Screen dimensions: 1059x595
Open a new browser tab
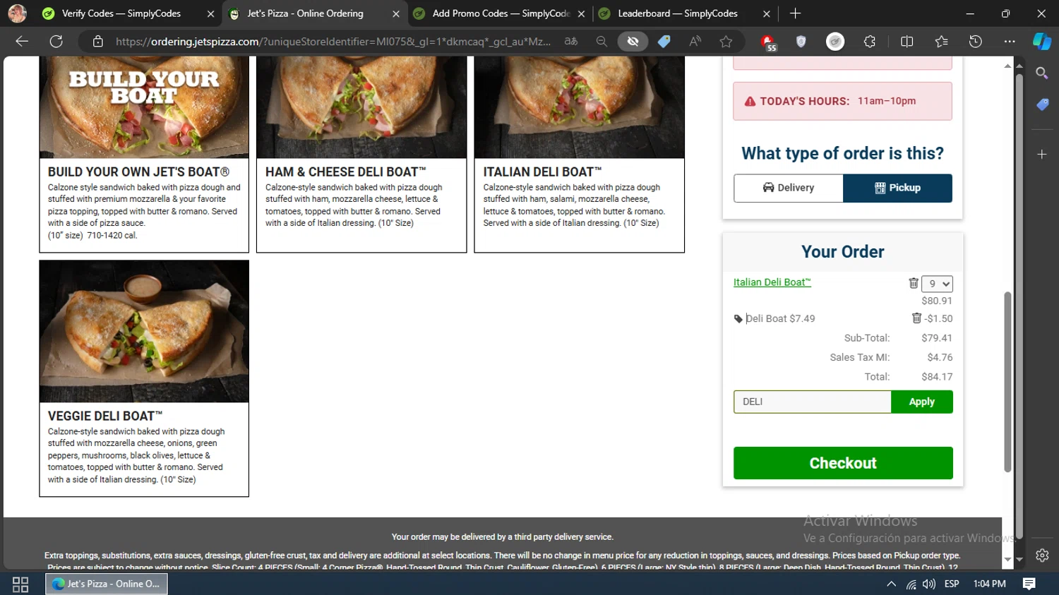(796, 13)
